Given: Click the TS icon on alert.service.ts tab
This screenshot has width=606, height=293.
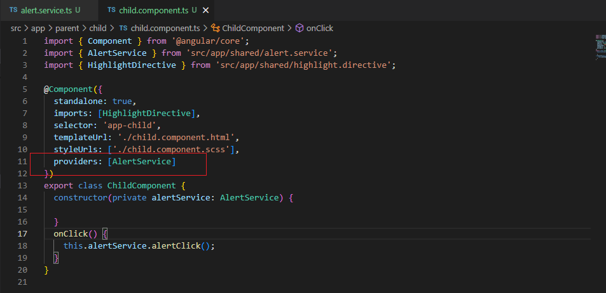Looking at the screenshot, I should (14, 10).
